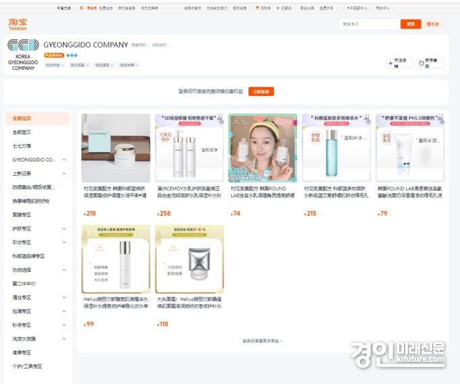Open the cream jar product image priced ¥218
This screenshot has height=384, width=460.
pos(116,148)
